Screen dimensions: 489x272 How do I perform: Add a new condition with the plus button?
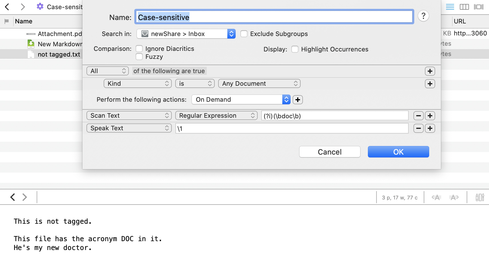(x=430, y=84)
